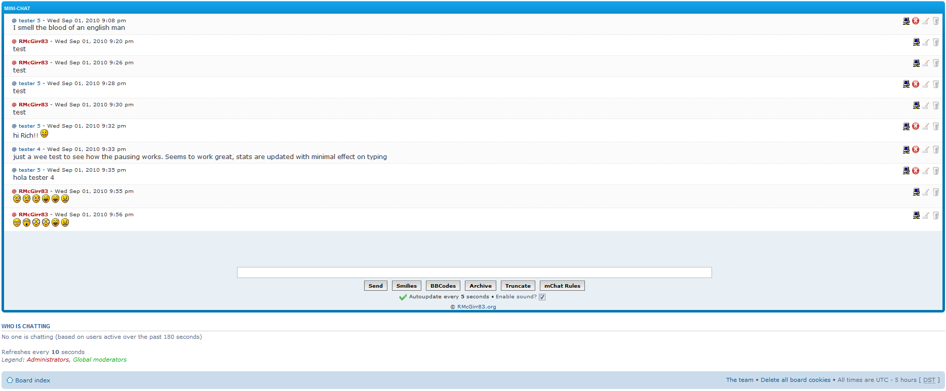Delete the 9:55 pm RMcGirr83 smilies message

tap(936, 192)
